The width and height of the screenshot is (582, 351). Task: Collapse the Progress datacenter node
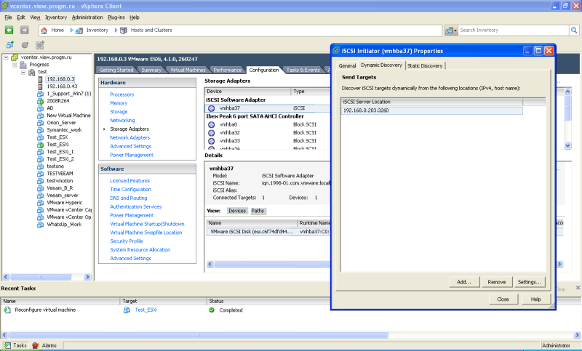(x=15, y=65)
